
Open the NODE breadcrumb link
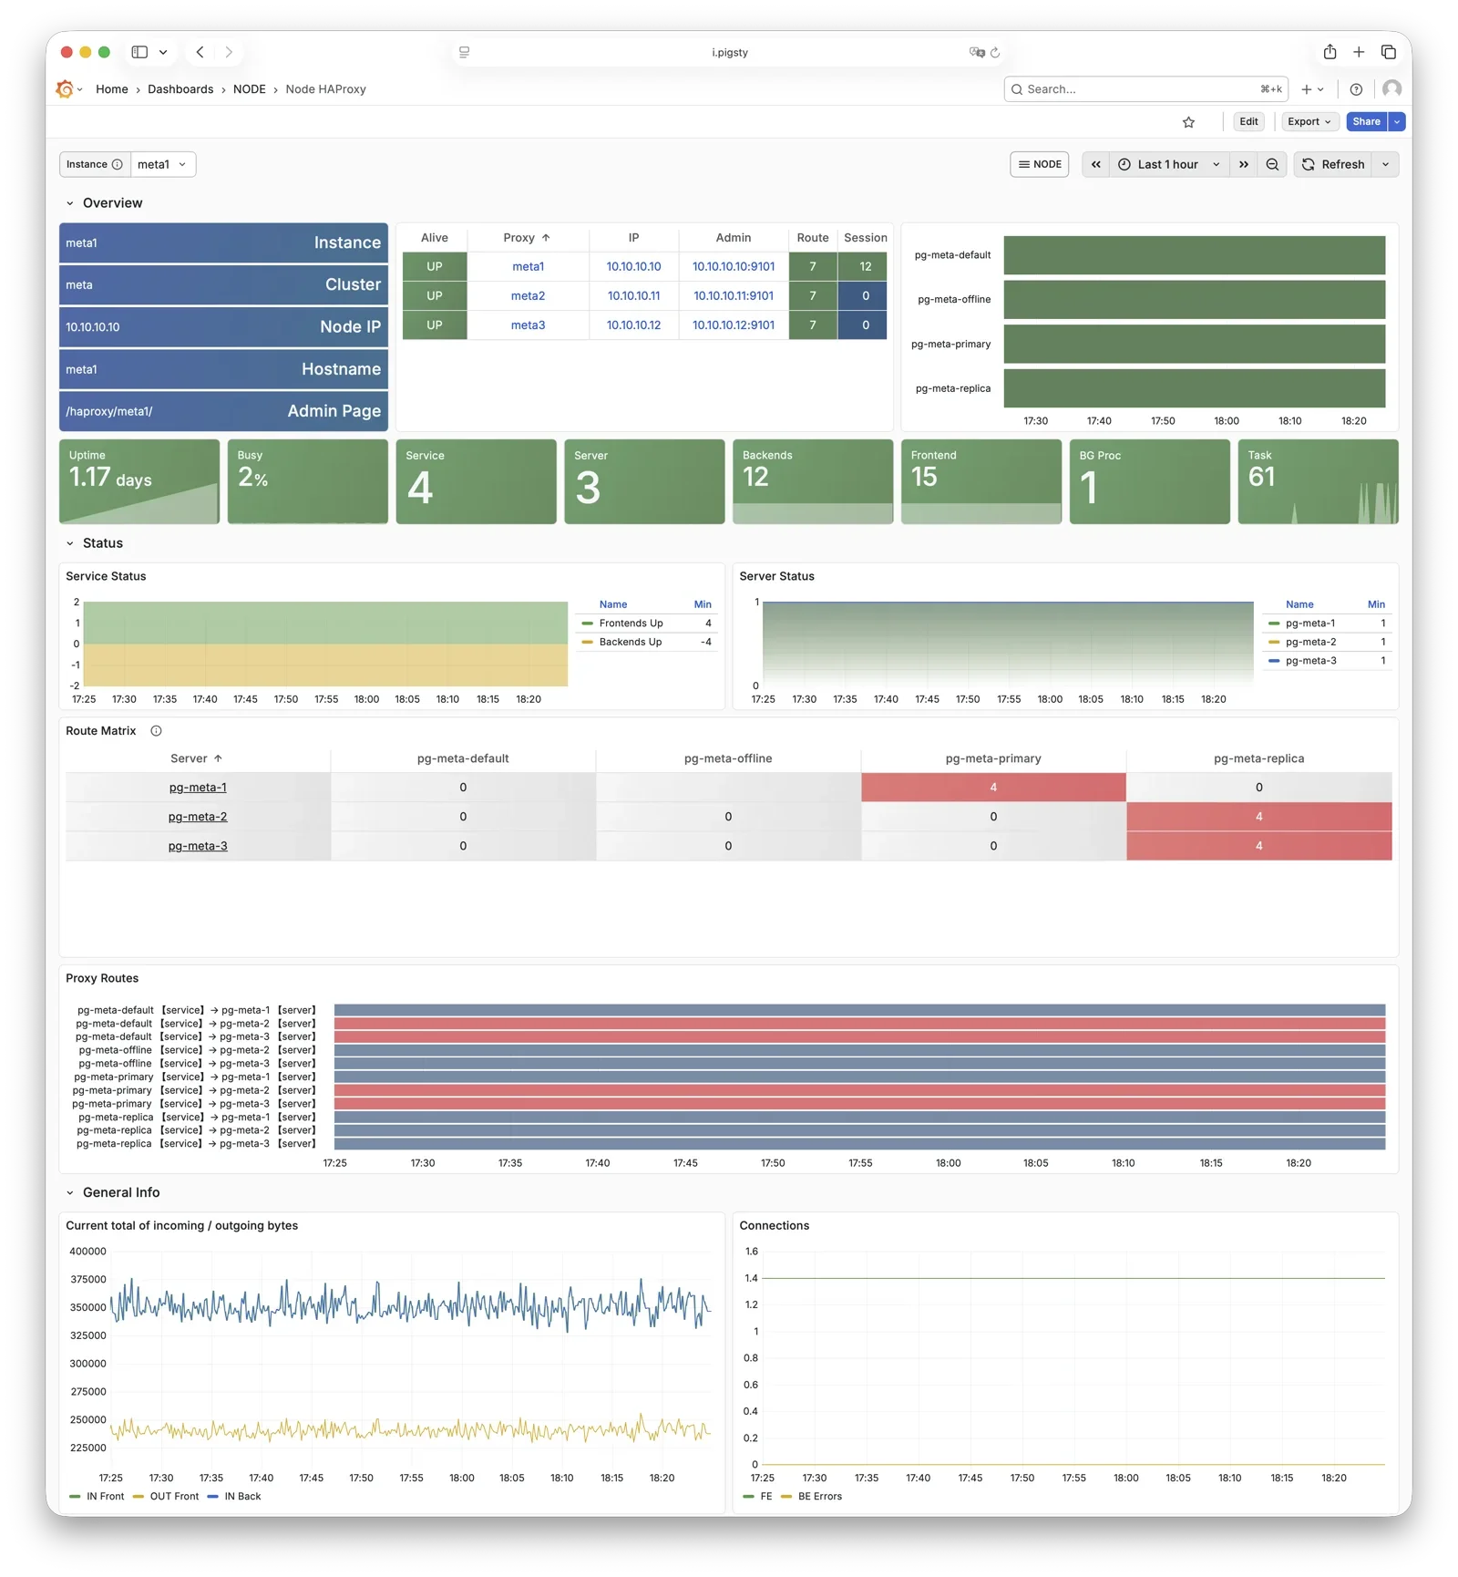pyautogui.click(x=249, y=88)
